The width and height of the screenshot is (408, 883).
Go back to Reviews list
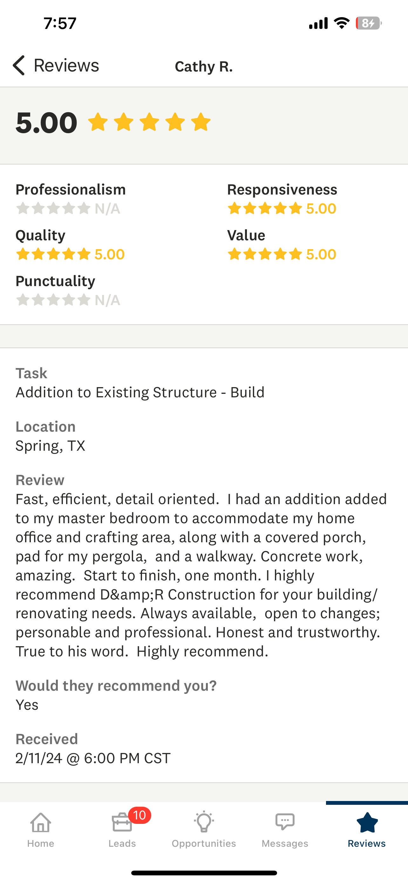click(66, 65)
